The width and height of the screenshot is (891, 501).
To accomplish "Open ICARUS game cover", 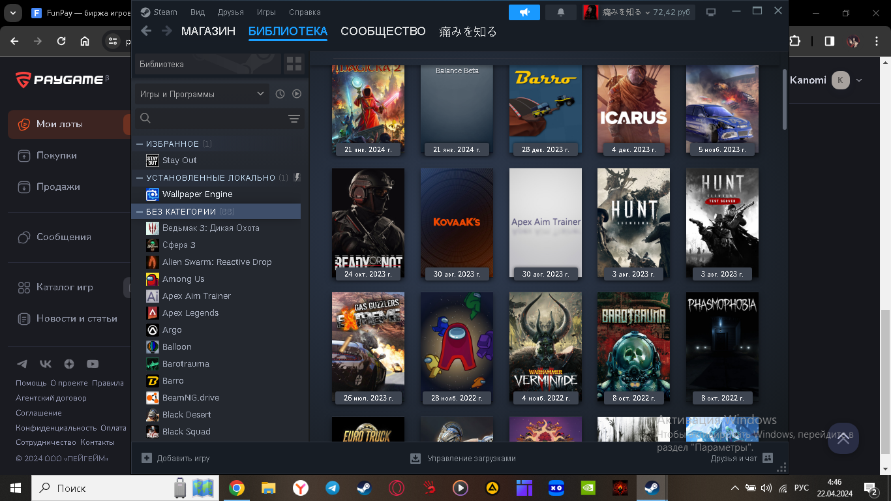I will point(633,108).
